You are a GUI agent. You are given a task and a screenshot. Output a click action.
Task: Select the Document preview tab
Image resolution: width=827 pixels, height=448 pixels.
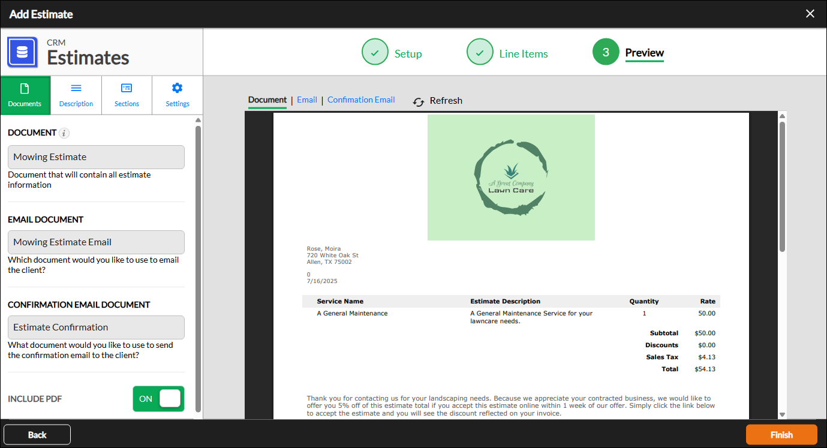coord(267,100)
